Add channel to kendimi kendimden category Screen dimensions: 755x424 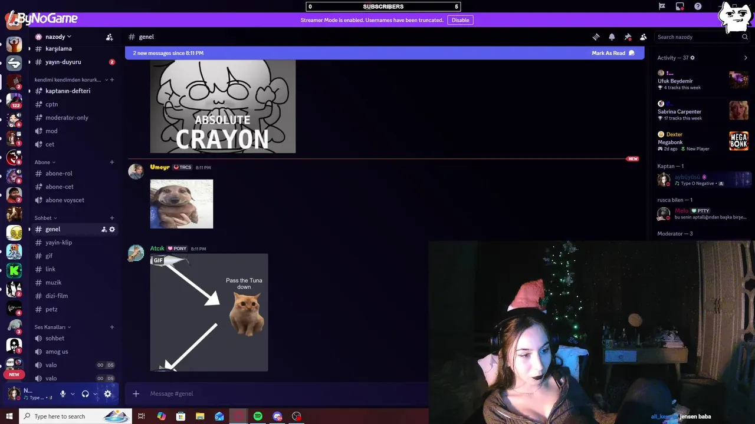click(112, 79)
